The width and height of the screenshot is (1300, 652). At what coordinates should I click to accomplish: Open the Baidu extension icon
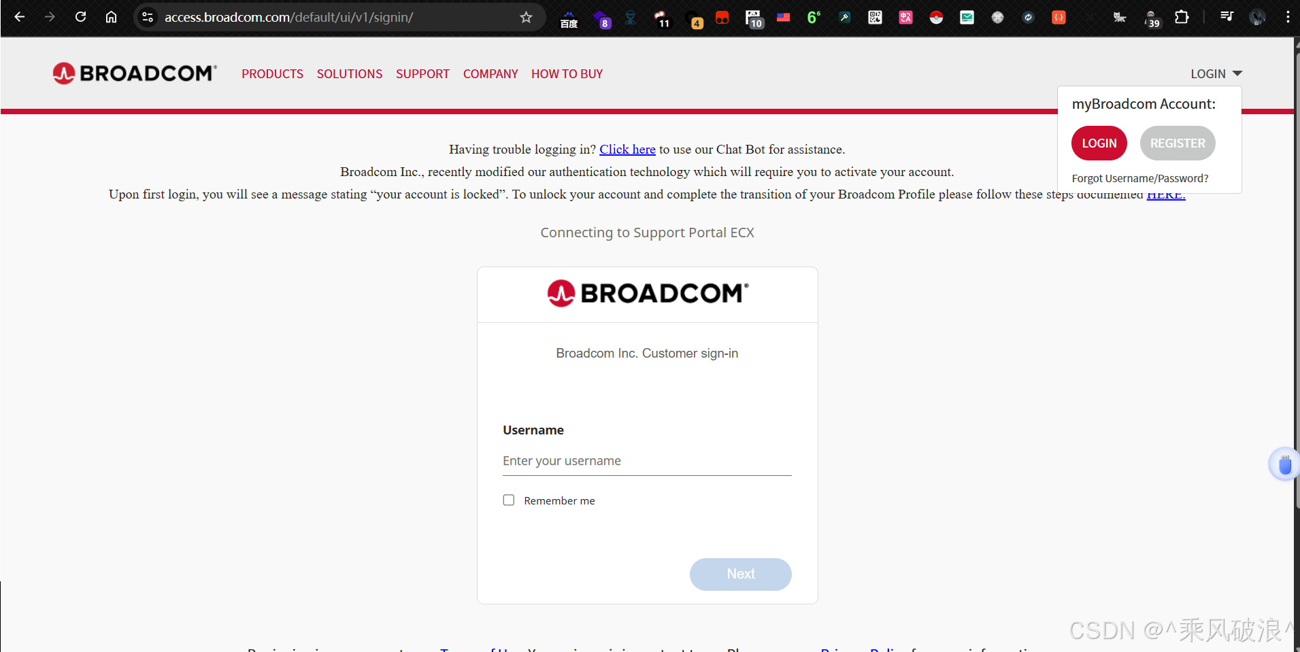(569, 18)
